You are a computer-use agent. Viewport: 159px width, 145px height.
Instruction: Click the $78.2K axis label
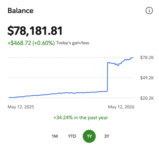pos(147,58)
